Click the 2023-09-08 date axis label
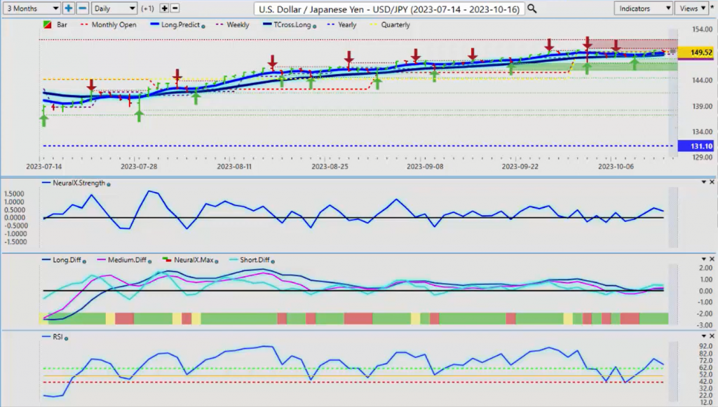The width and height of the screenshot is (718, 407). tap(425, 167)
